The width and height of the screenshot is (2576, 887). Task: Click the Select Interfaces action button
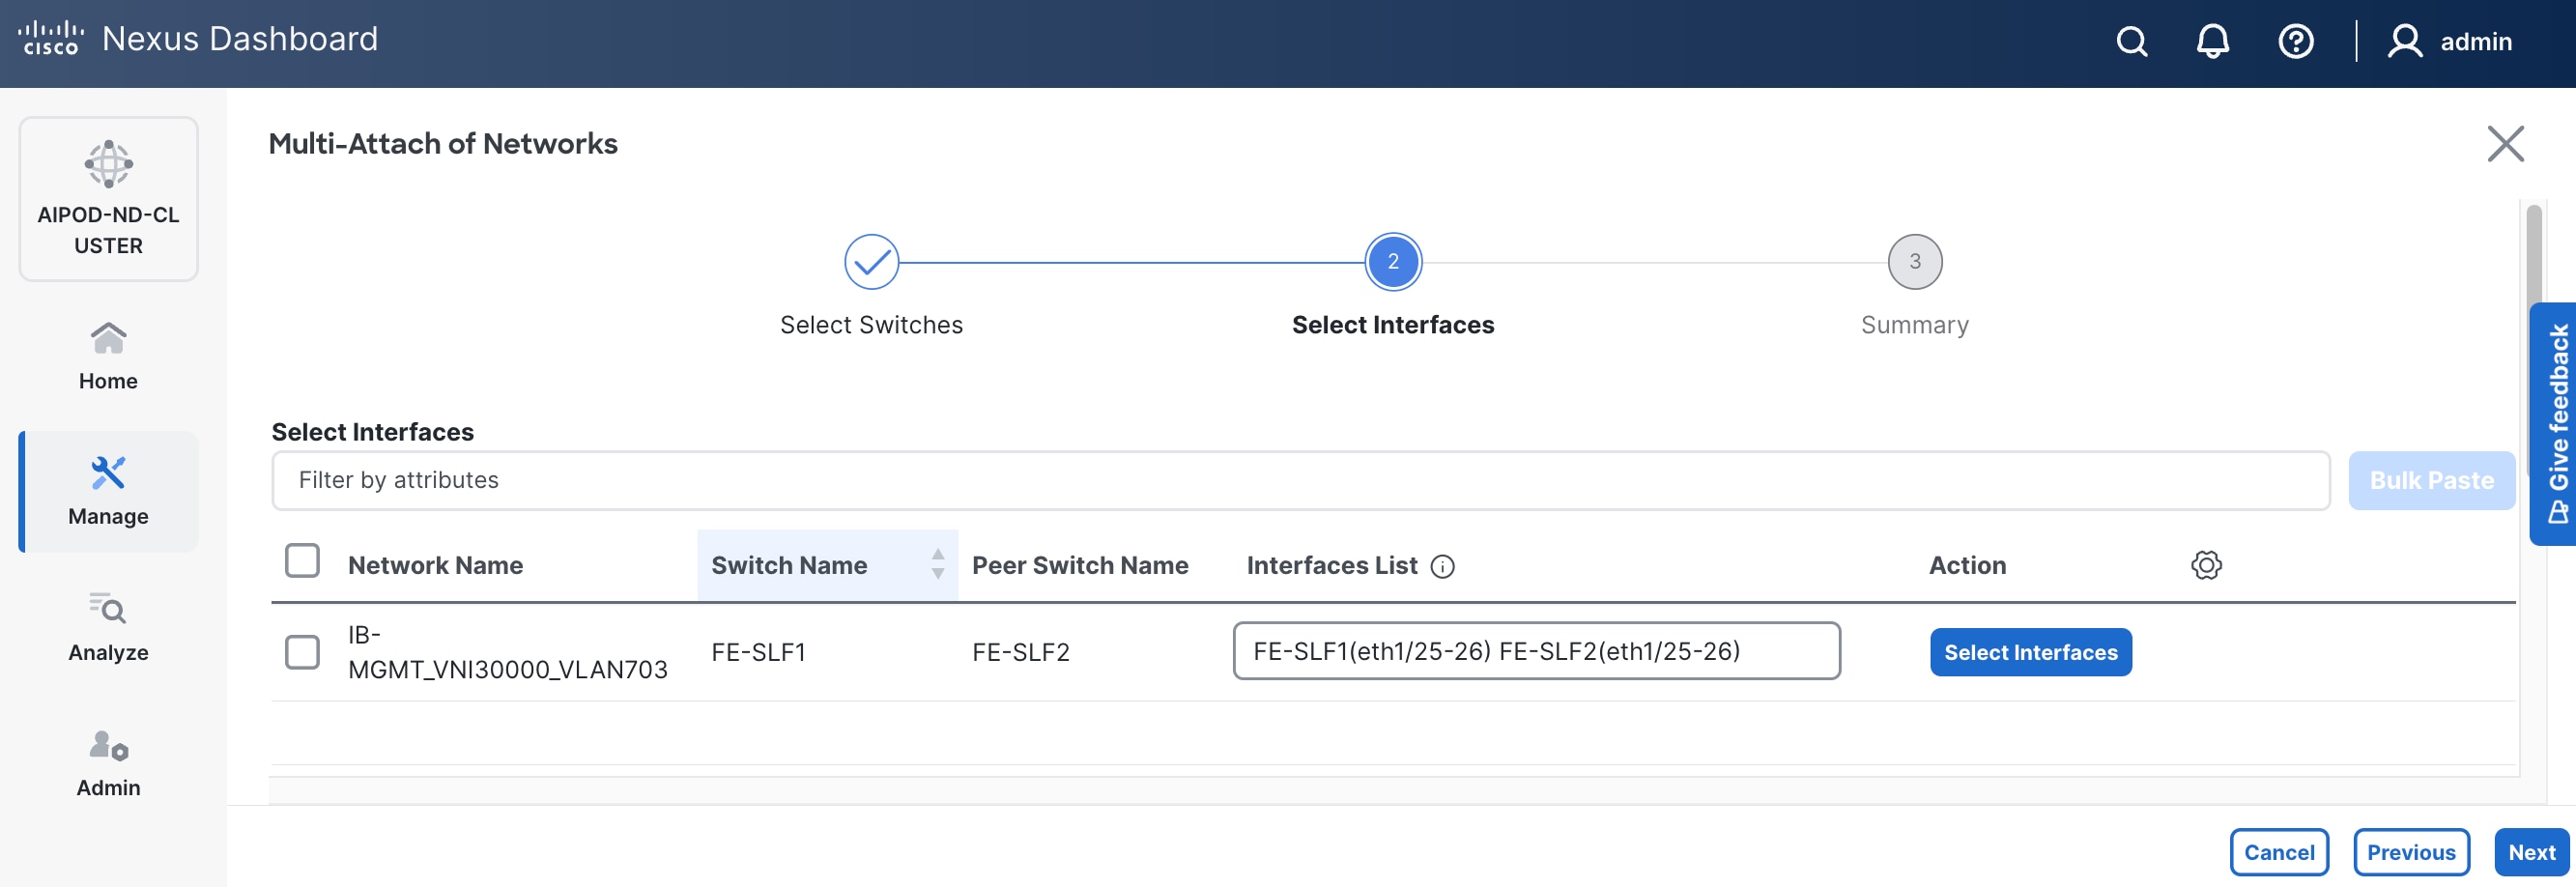(x=2030, y=652)
